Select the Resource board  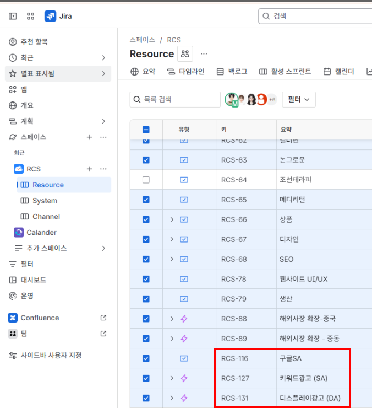(64, 185)
